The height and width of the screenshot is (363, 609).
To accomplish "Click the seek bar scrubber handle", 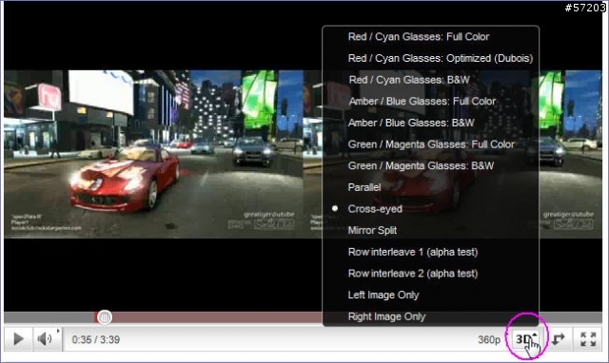I will click(x=104, y=317).
